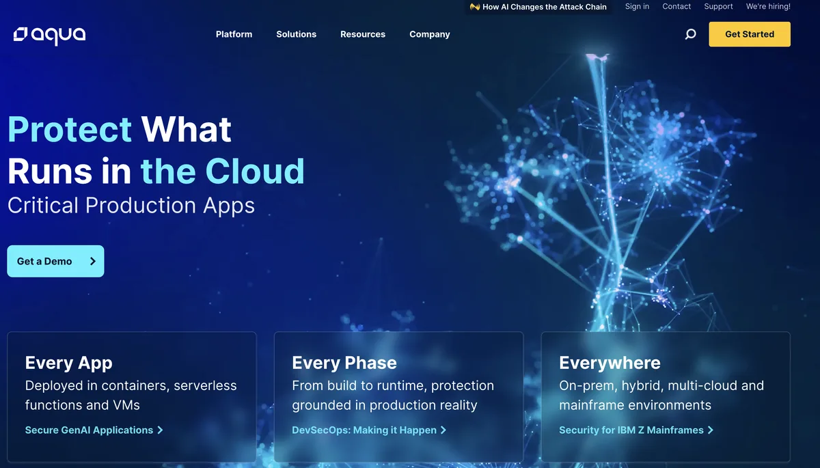Viewport: 820px width, 468px height.
Task: Click the arrow beside DevSecOps: Making it Happen
Action: [x=443, y=430]
